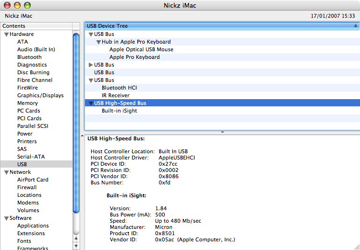Screen dimensions: 360x250
Task: Select Apple Optical USB Mouse row
Action: click(x=222, y=49)
